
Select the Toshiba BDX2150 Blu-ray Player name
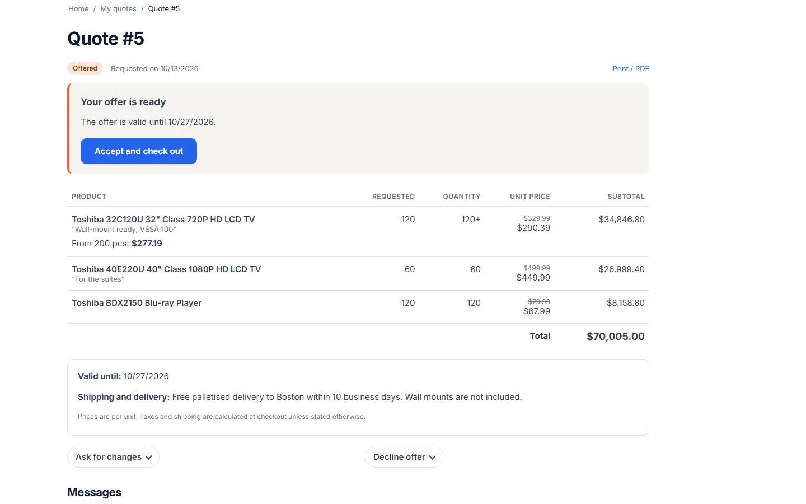[137, 302]
